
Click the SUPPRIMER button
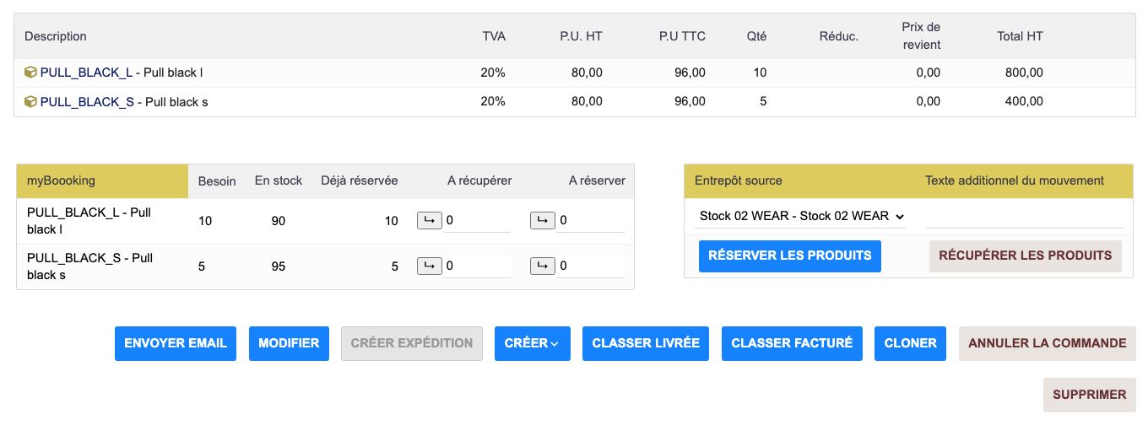click(x=1090, y=395)
